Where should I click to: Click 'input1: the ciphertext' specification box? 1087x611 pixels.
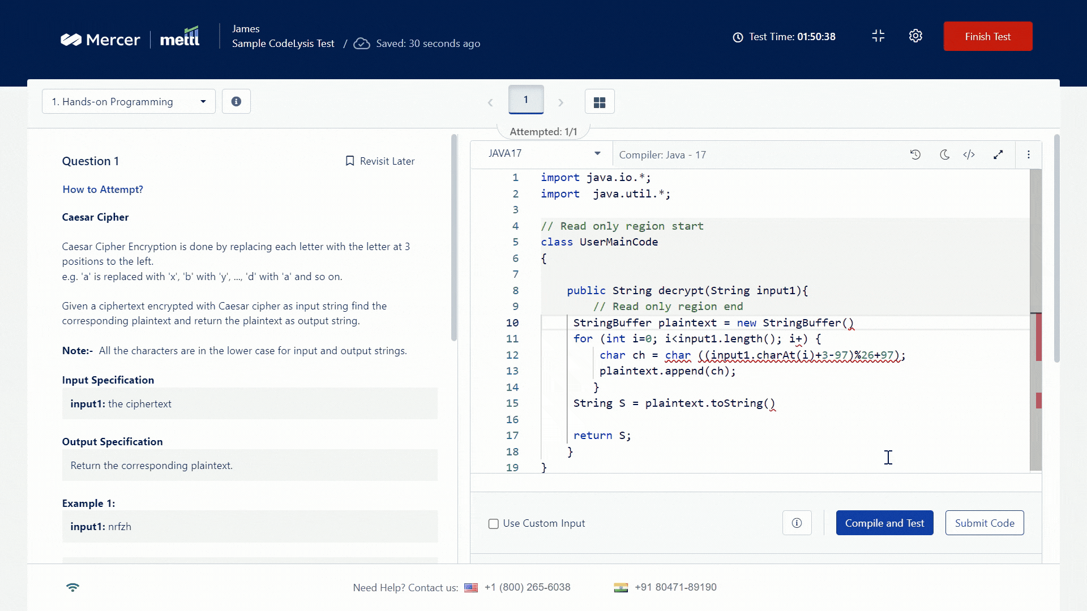(x=250, y=403)
